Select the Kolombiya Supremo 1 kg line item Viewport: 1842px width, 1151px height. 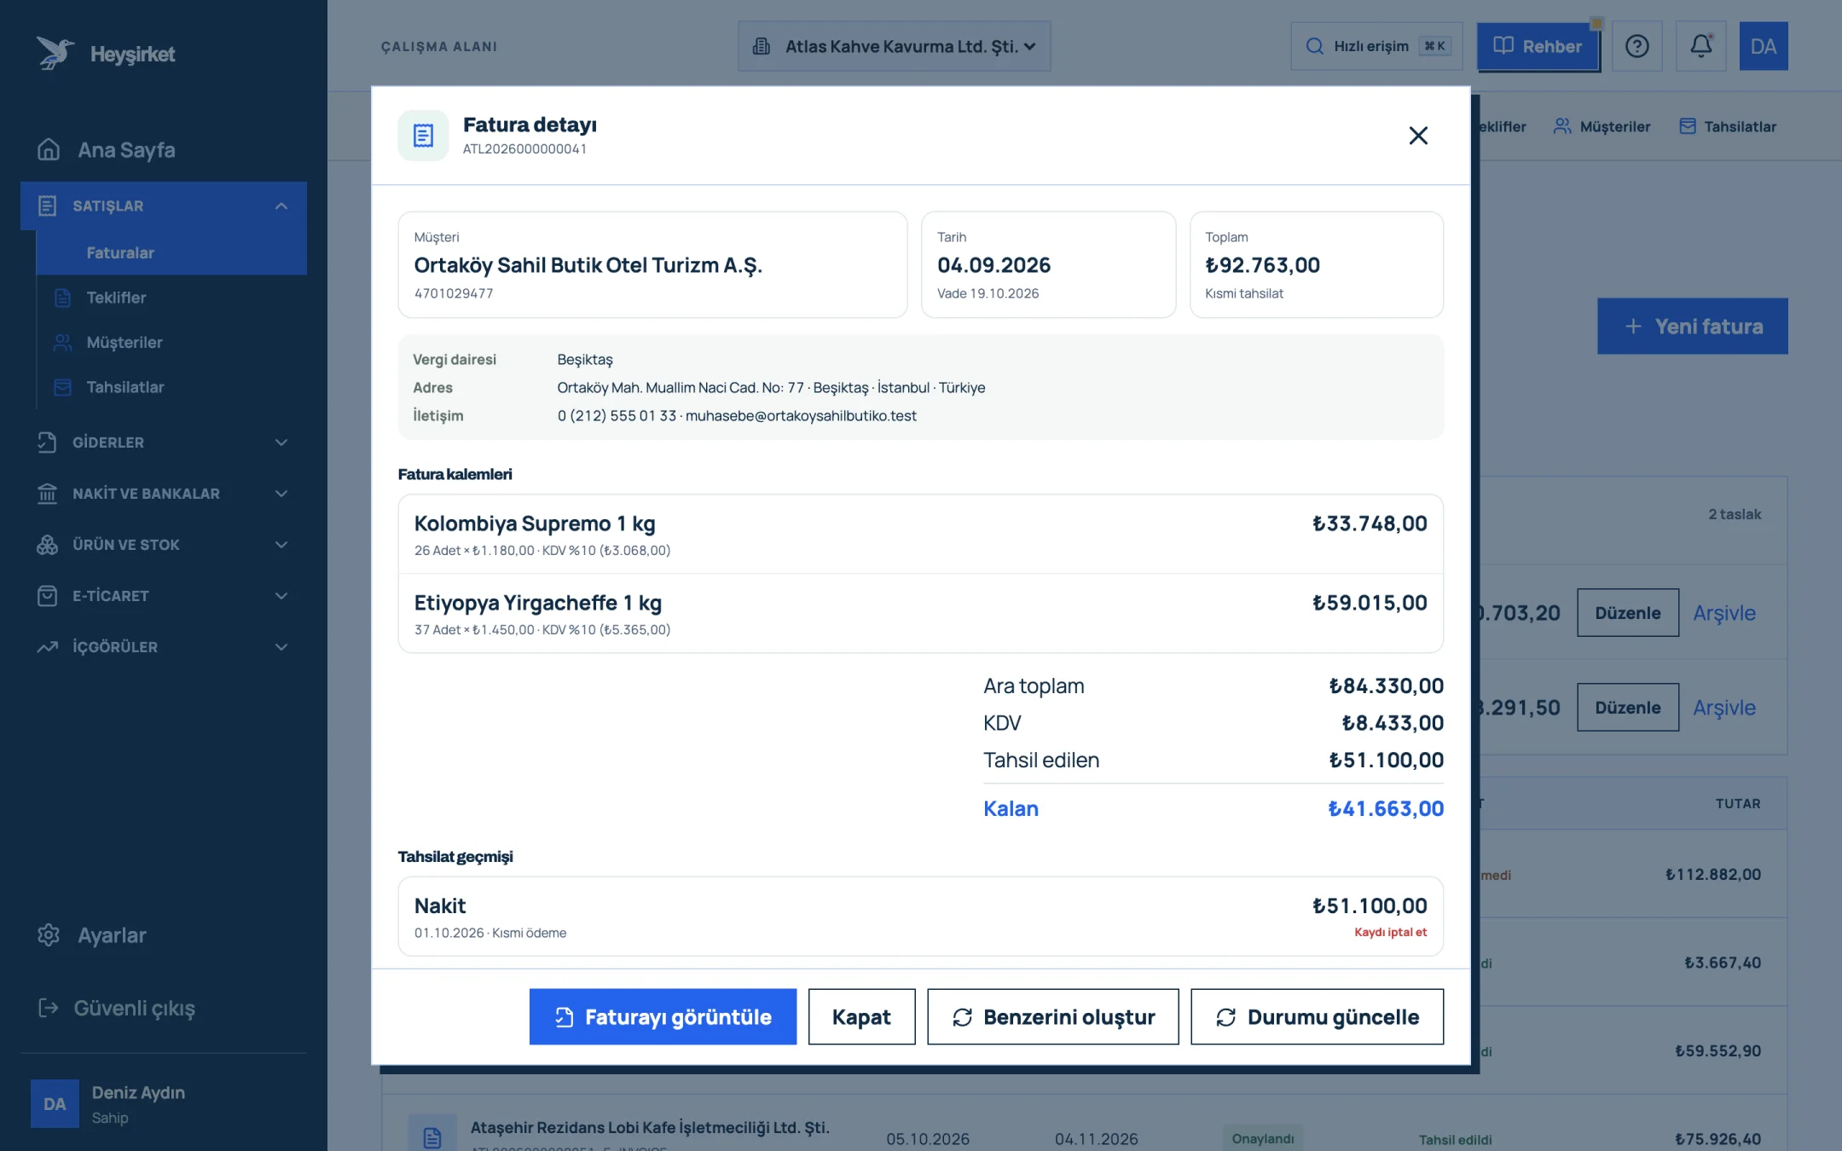point(920,534)
